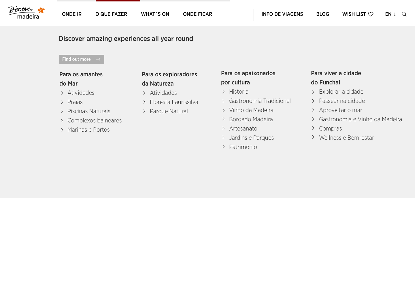Click chevron beside Floresta Laurissilva
415x295 pixels.
click(144, 102)
